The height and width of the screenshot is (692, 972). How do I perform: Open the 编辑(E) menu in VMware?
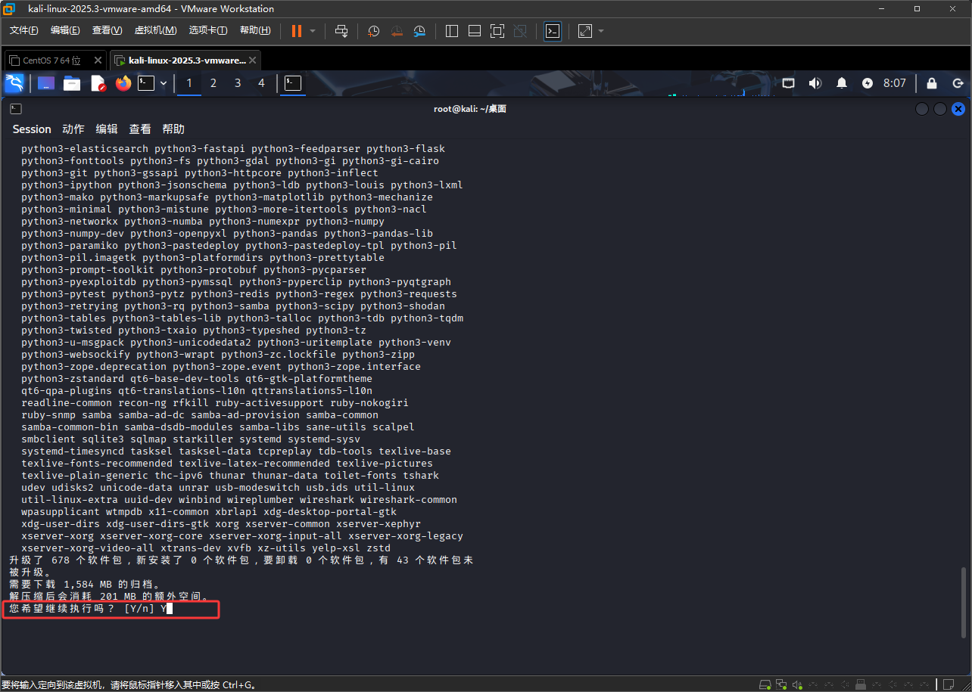tap(65, 30)
